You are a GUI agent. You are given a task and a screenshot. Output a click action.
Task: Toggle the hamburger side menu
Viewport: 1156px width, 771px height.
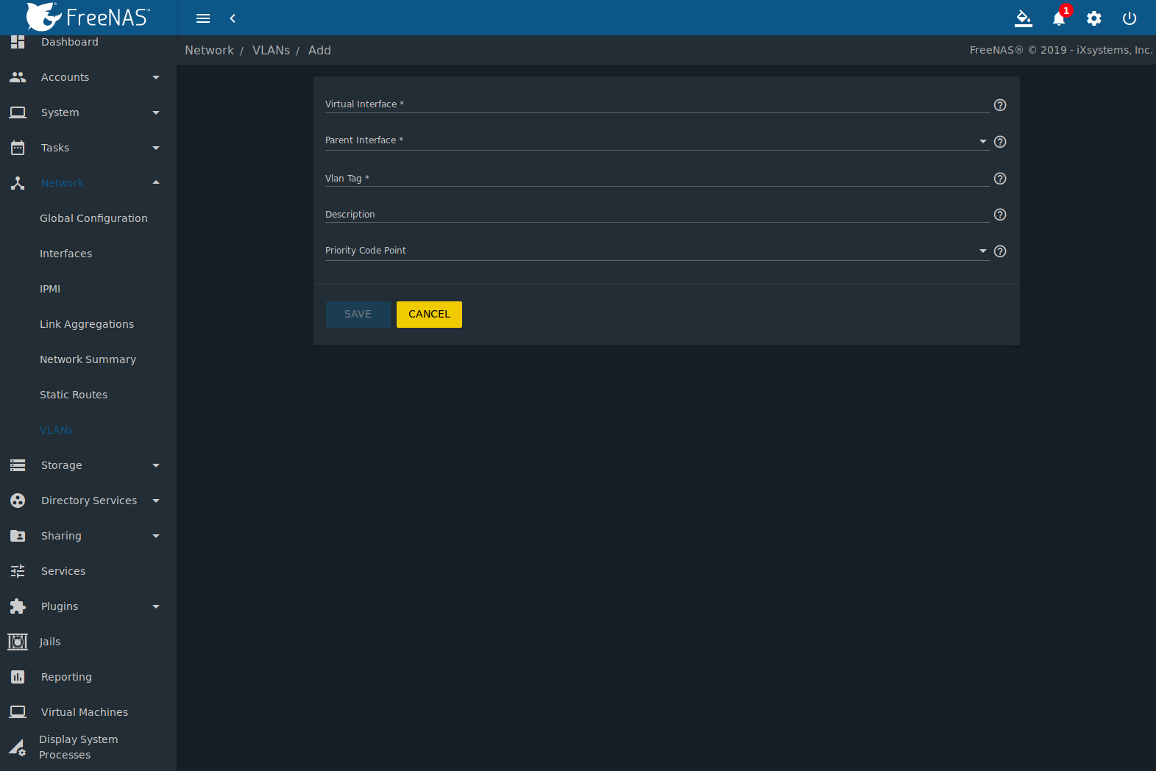[x=203, y=18]
